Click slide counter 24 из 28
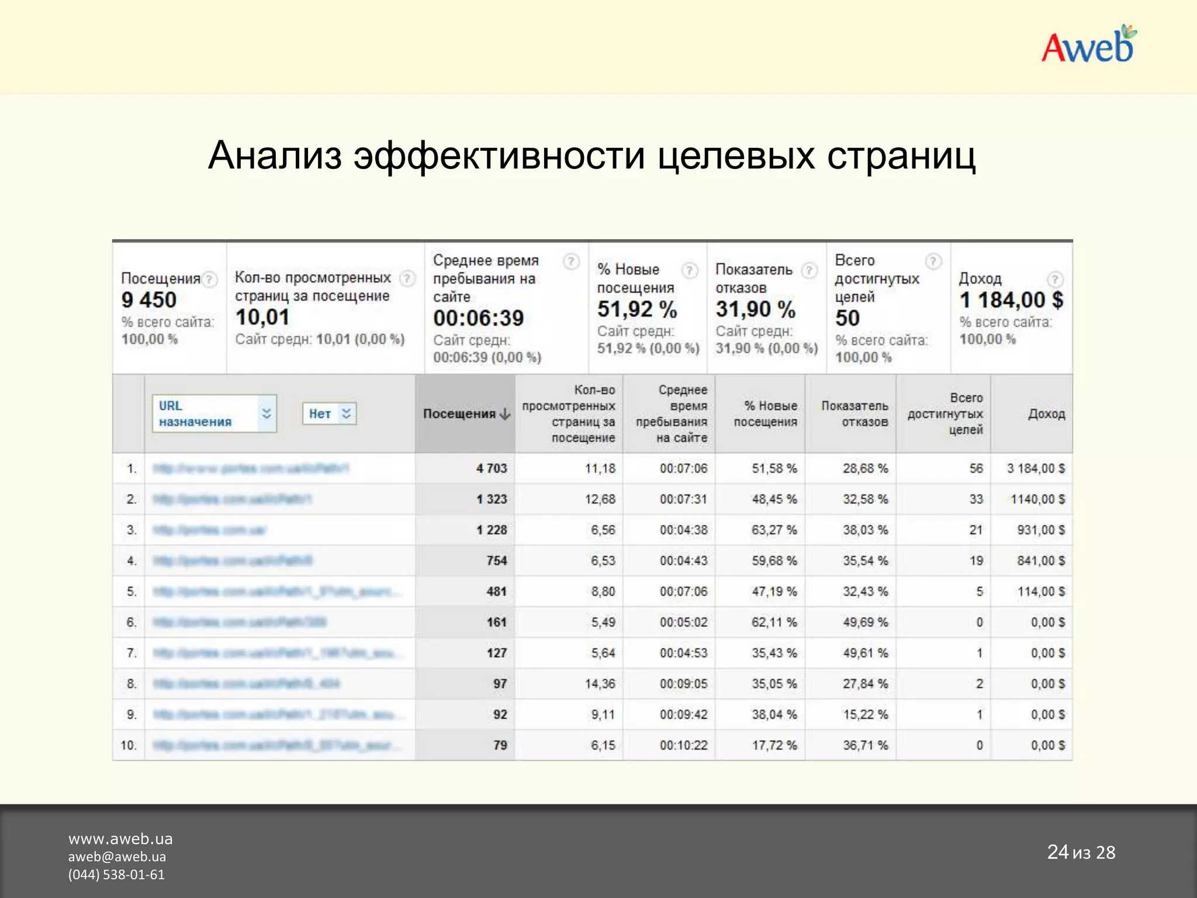 pos(1081,852)
